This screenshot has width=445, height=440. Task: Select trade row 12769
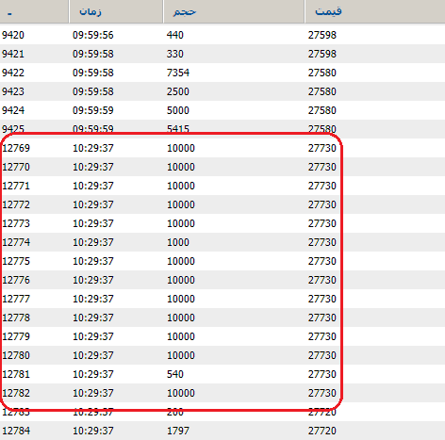222,148
